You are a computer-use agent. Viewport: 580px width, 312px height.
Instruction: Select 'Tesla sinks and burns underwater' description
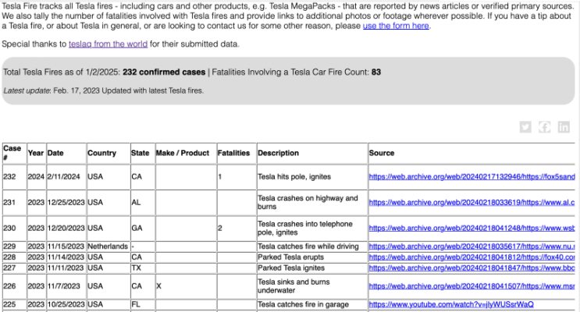pyautogui.click(x=294, y=286)
